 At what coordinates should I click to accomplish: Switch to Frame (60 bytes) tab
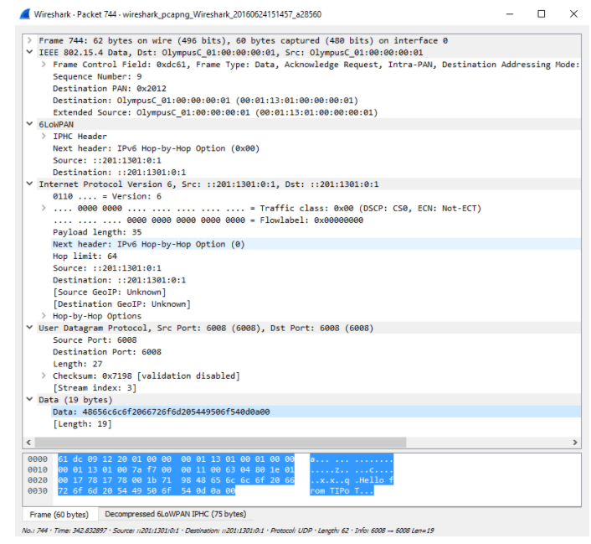[59, 515]
